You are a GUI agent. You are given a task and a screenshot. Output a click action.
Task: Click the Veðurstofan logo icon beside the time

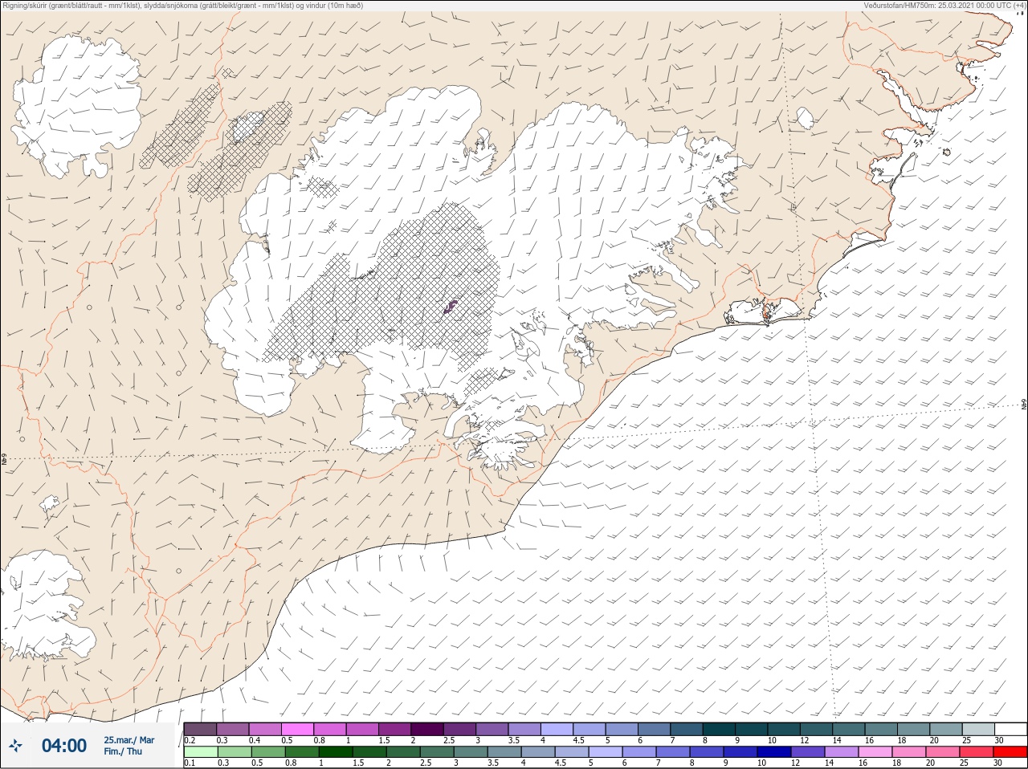[x=15, y=746]
